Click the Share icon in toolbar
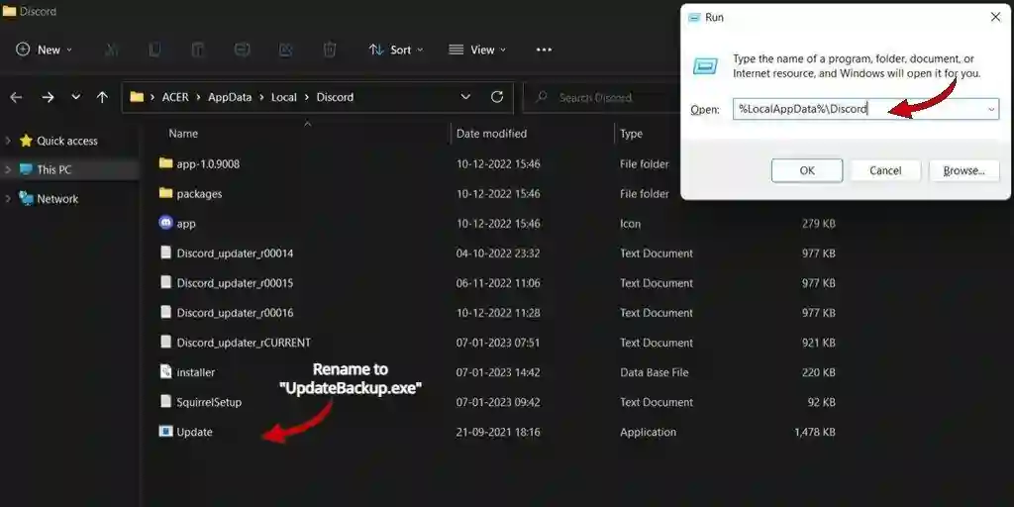Image resolution: width=1014 pixels, height=507 pixels. pyautogui.click(x=286, y=50)
